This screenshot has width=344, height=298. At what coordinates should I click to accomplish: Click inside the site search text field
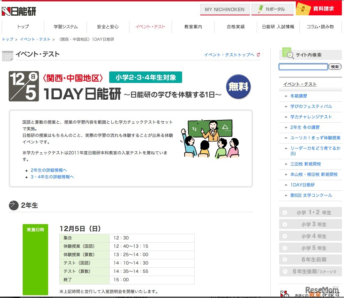coord(303,67)
